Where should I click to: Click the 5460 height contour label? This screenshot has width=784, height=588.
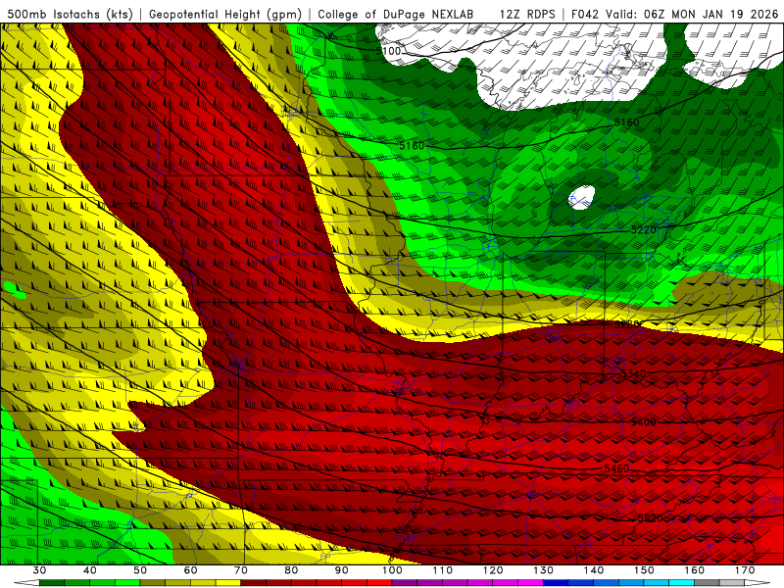click(x=616, y=469)
